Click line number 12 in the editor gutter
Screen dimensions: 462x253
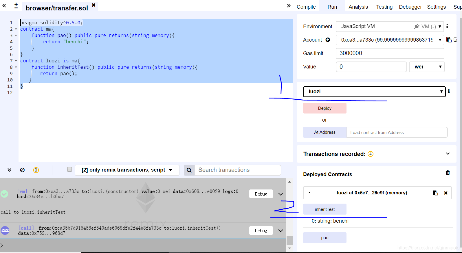point(10,93)
